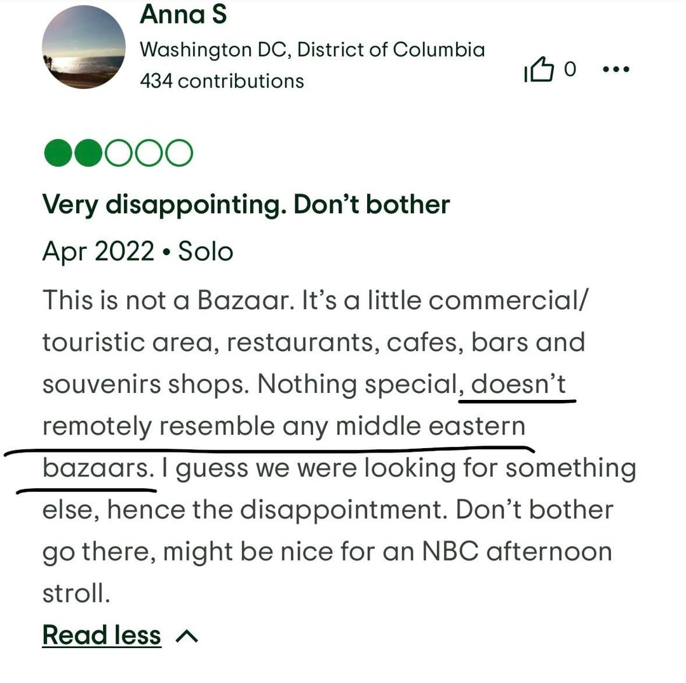Click the underlined word bazaars
The height and width of the screenshot is (683, 686).
pos(97,469)
